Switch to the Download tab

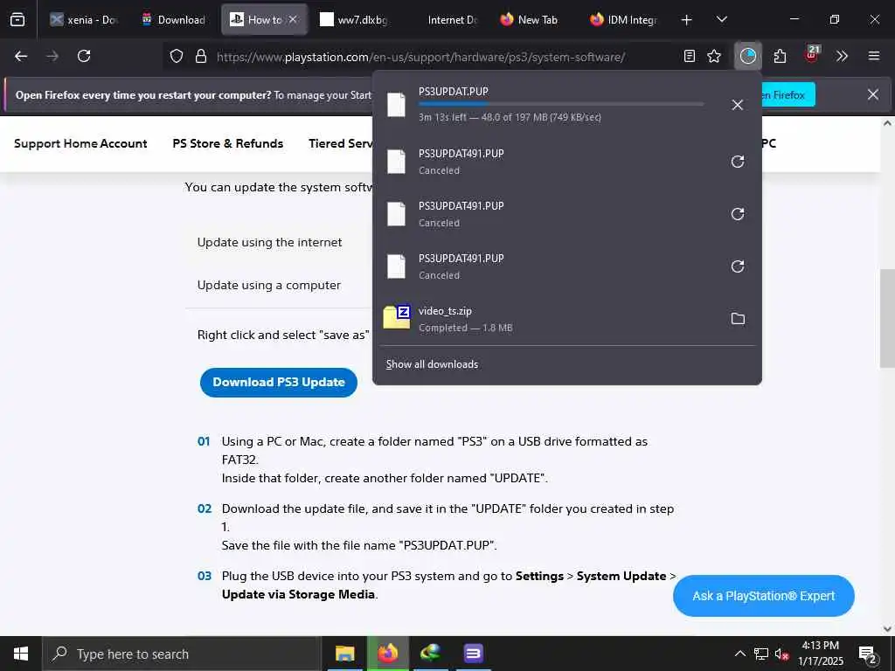[174, 20]
